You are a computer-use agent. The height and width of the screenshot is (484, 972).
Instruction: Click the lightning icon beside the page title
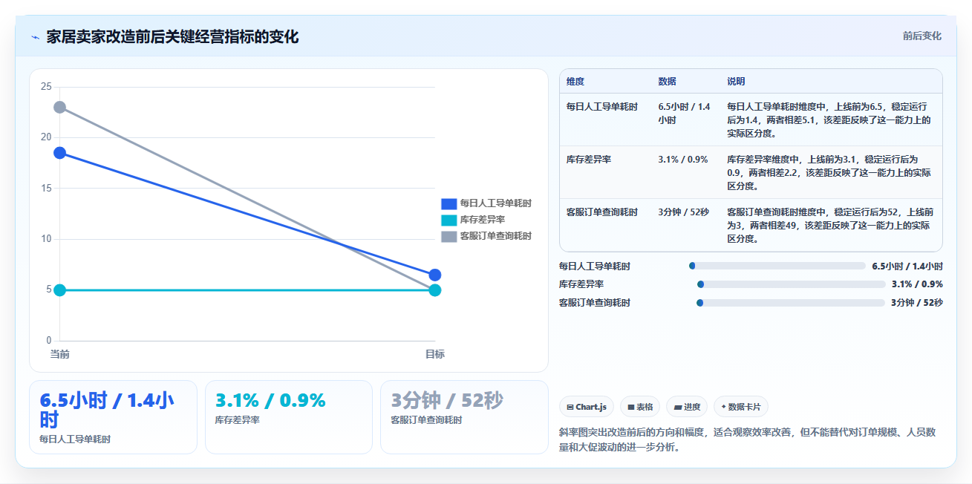tap(35, 37)
